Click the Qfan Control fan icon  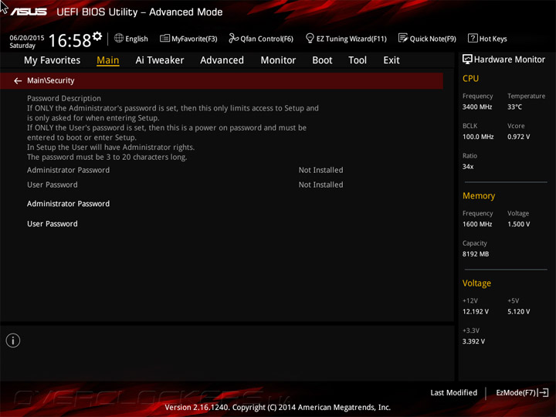point(233,38)
